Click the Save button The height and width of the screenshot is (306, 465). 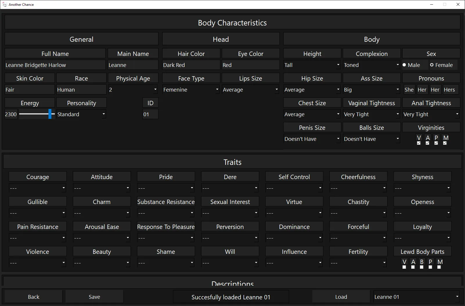[94, 297]
